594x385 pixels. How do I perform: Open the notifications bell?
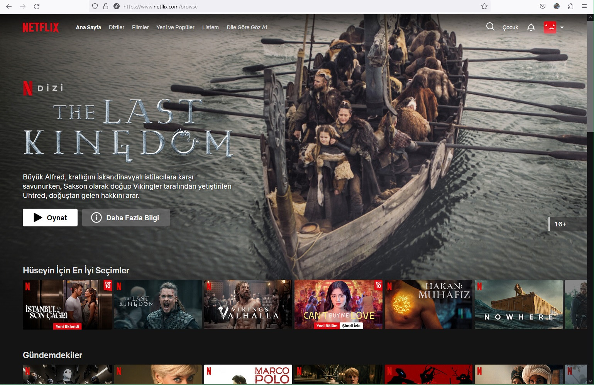click(531, 27)
